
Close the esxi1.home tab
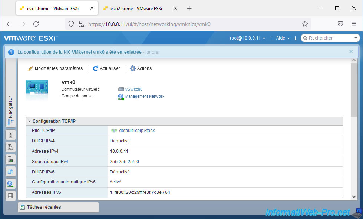coord(92,8)
